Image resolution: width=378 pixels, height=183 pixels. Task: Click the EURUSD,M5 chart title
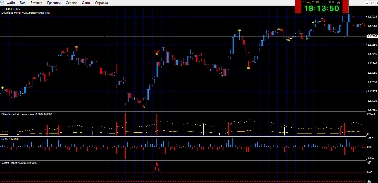tap(12, 9)
